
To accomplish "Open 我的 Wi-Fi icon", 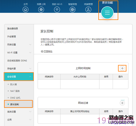I will coord(57,9).
